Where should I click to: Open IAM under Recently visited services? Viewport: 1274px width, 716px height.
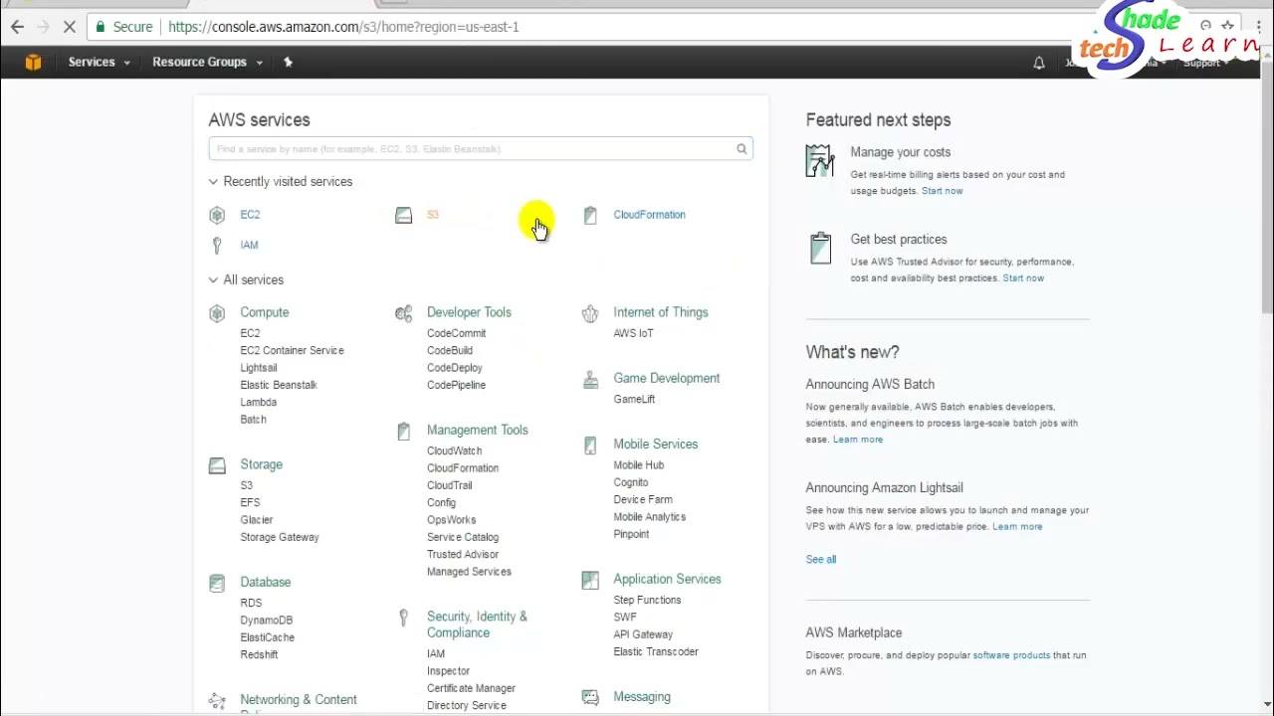tap(249, 245)
